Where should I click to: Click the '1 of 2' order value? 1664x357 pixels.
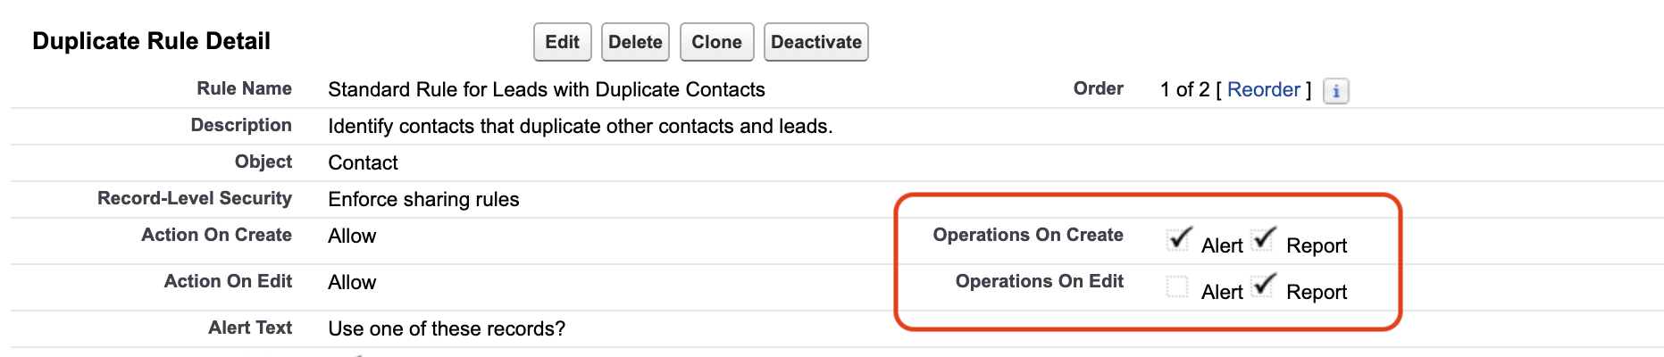point(1184,89)
